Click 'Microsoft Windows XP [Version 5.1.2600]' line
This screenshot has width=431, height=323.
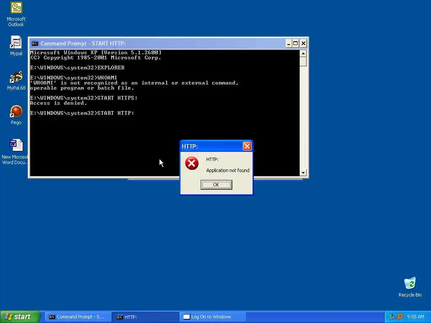(96, 53)
